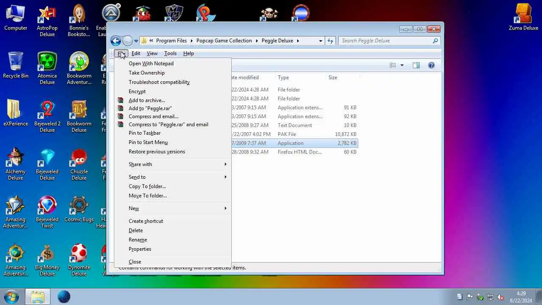Click WinRAR icon beside Compress and email

[x=121, y=116]
